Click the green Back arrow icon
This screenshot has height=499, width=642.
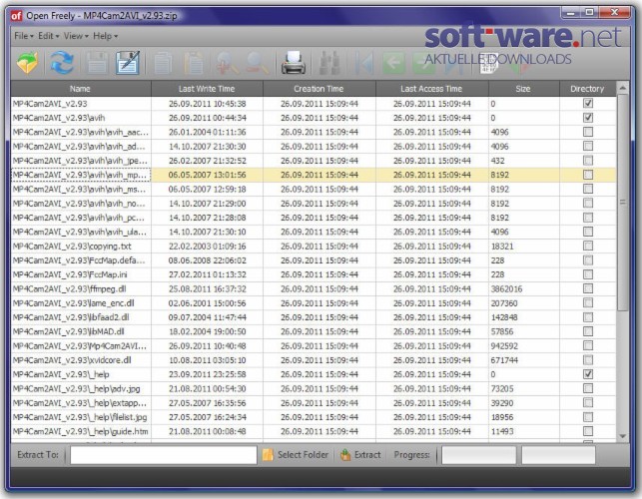393,63
